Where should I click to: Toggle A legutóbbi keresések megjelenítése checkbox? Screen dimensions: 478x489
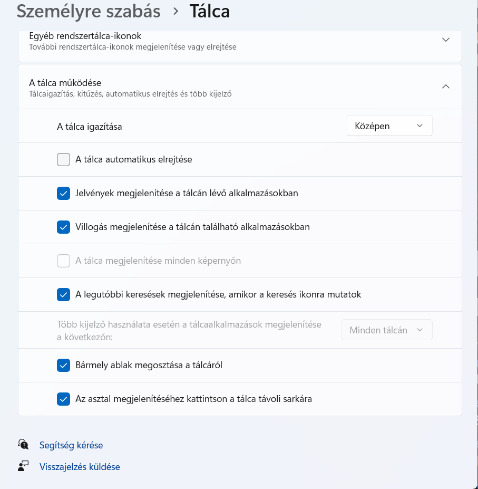(63, 294)
